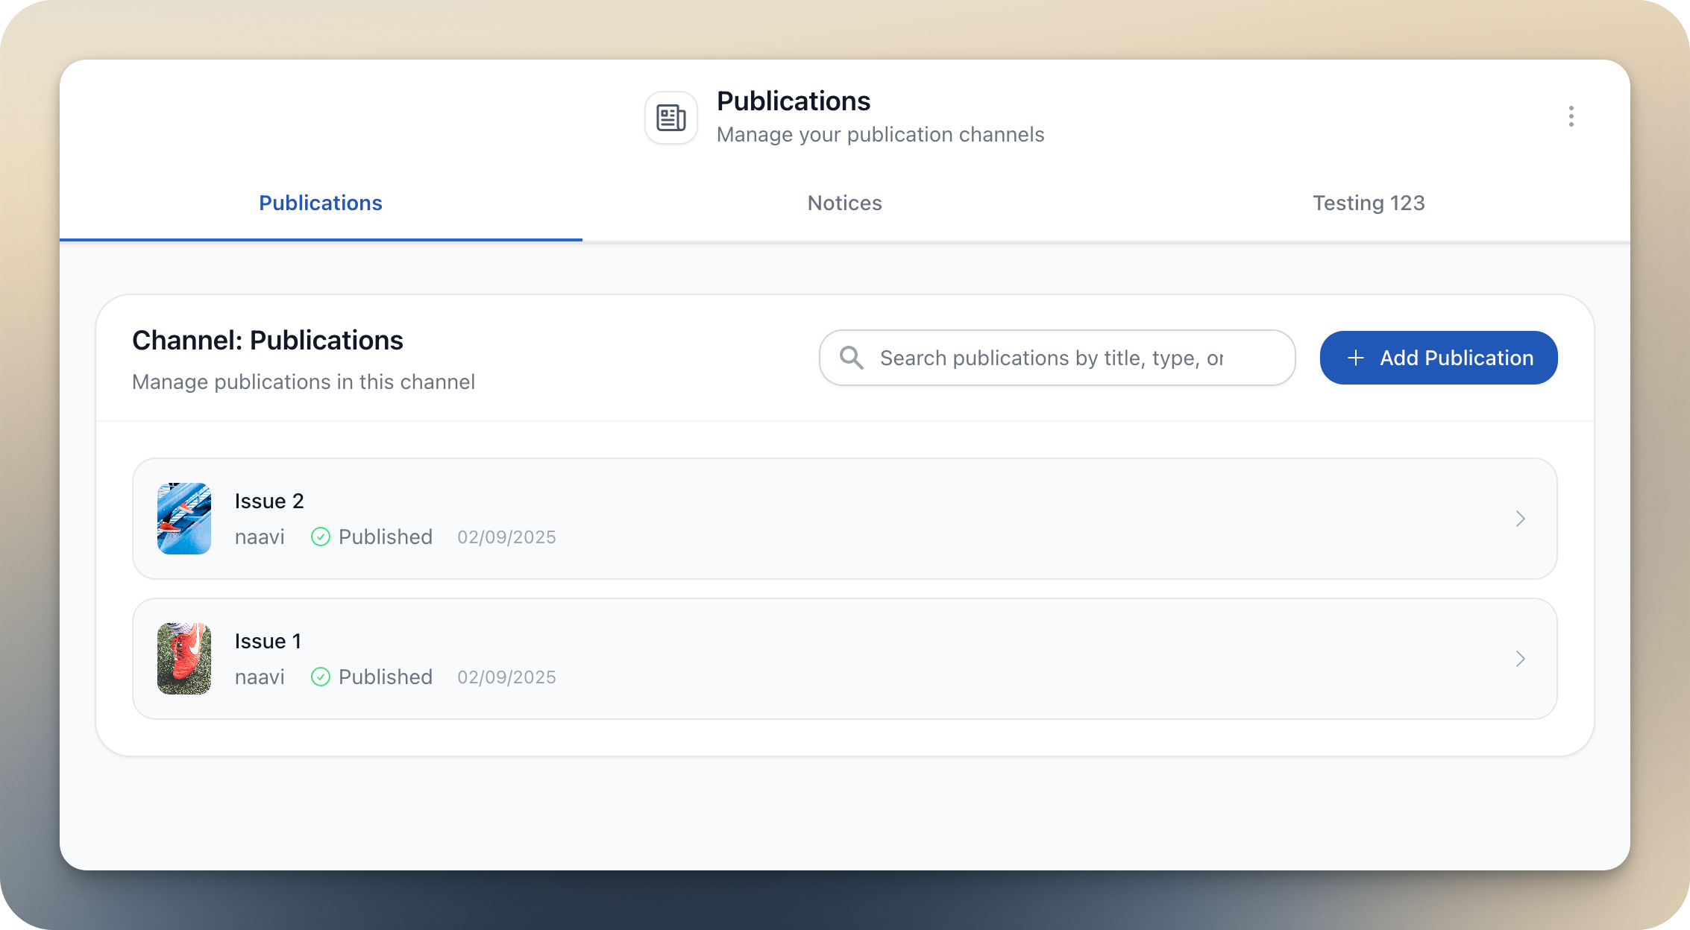Image resolution: width=1690 pixels, height=930 pixels.
Task: Click the green Published check icon on Issue 1
Action: 321,677
